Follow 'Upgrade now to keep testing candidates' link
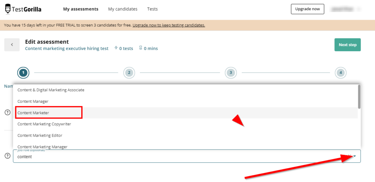The image size is (375, 182). click(x=169, y=25)
